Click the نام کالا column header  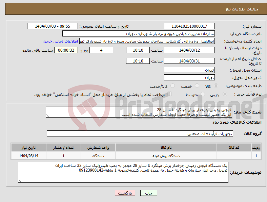click(x=166, y=148)
